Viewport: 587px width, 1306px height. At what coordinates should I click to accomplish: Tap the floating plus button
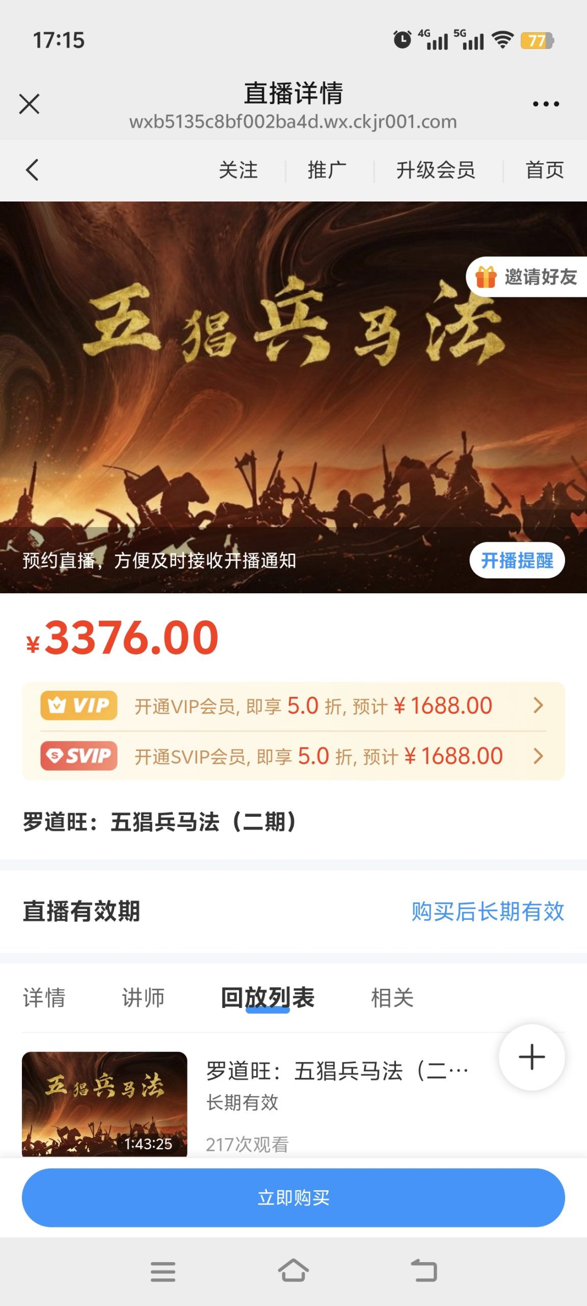click(531, 1057)
